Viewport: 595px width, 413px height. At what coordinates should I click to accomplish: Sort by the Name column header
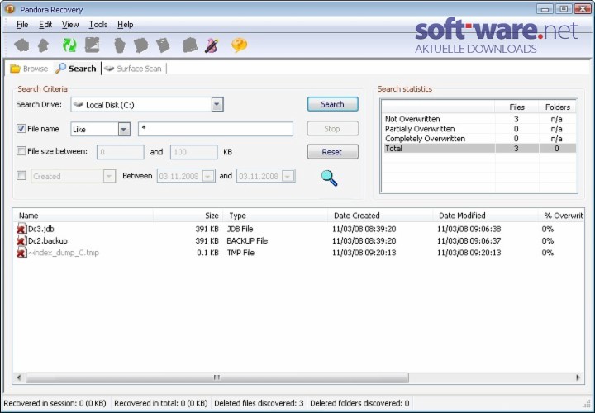[83, 216]
